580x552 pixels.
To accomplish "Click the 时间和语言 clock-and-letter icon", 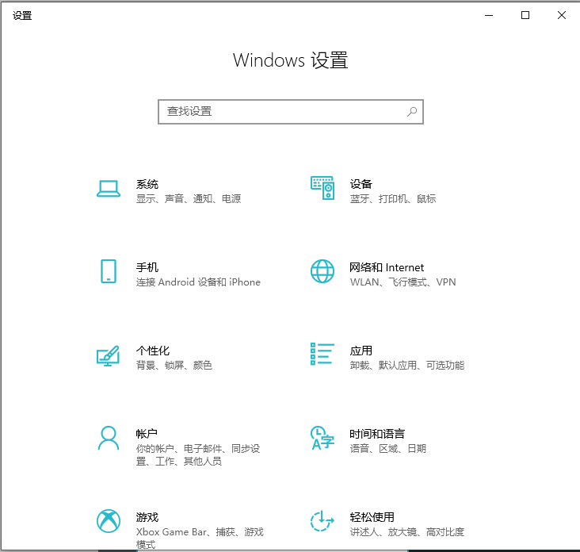I will [x=322, y=438].
